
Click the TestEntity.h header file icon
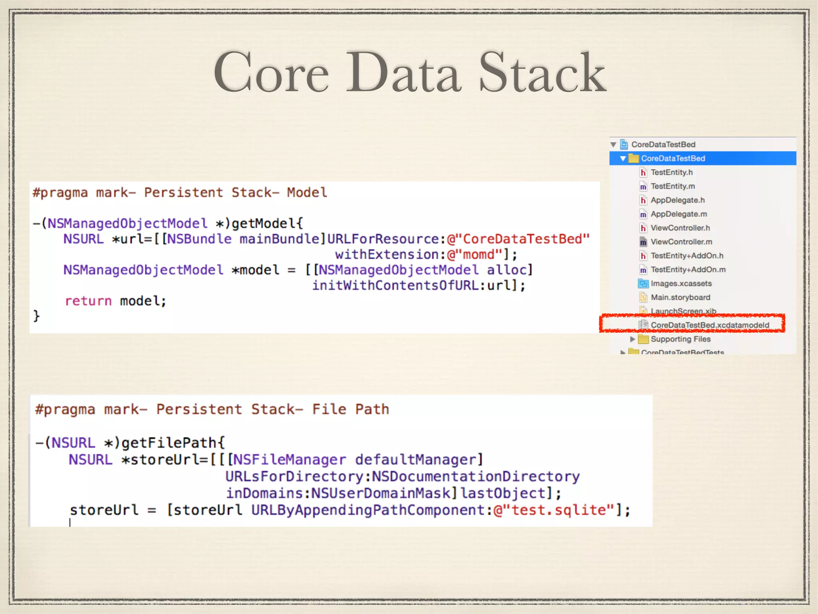[643, 172]
